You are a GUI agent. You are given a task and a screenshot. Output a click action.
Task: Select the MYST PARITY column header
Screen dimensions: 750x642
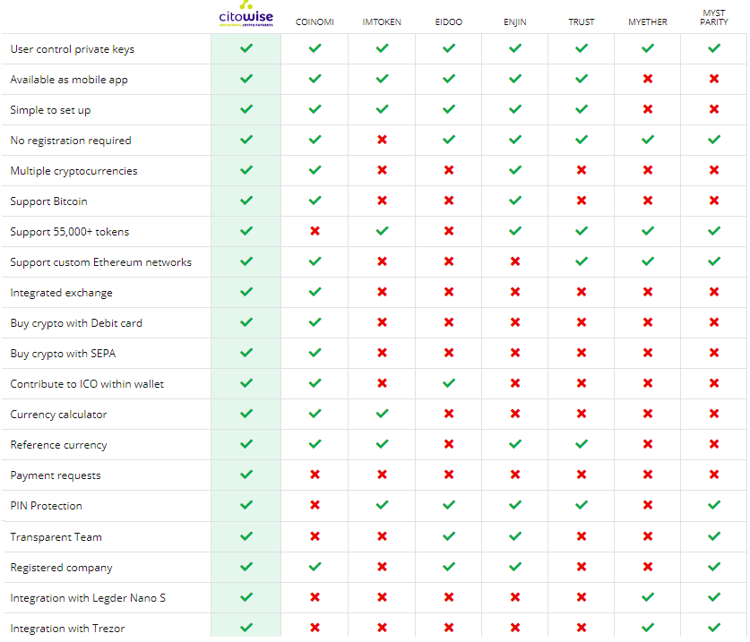[714, 18]
